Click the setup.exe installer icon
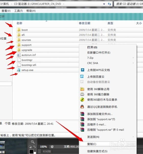This screenshot has width=143, height=154. (x=19, y=70)
